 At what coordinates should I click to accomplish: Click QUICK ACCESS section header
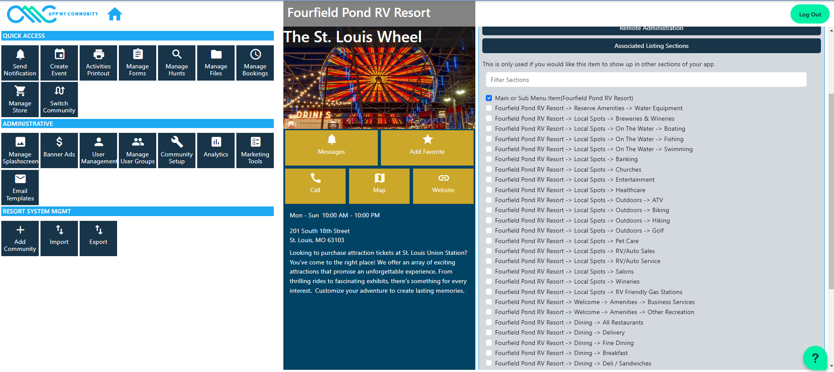click(x=138, y=36)
